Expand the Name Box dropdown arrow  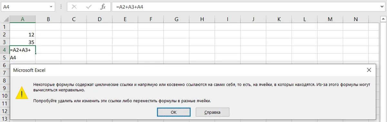pyautogui.click(x=51, y=7)
